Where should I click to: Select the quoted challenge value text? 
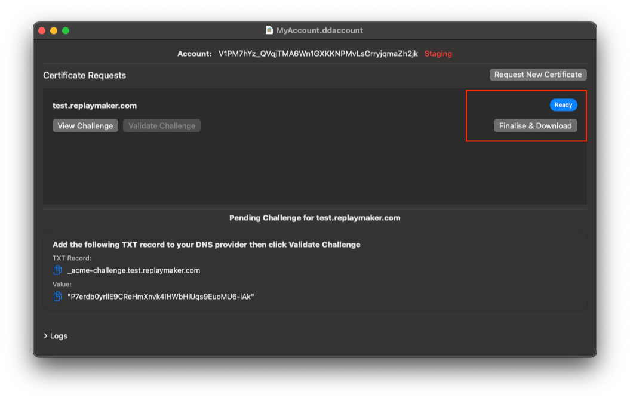pyautogui.click(x=161, y=297)
